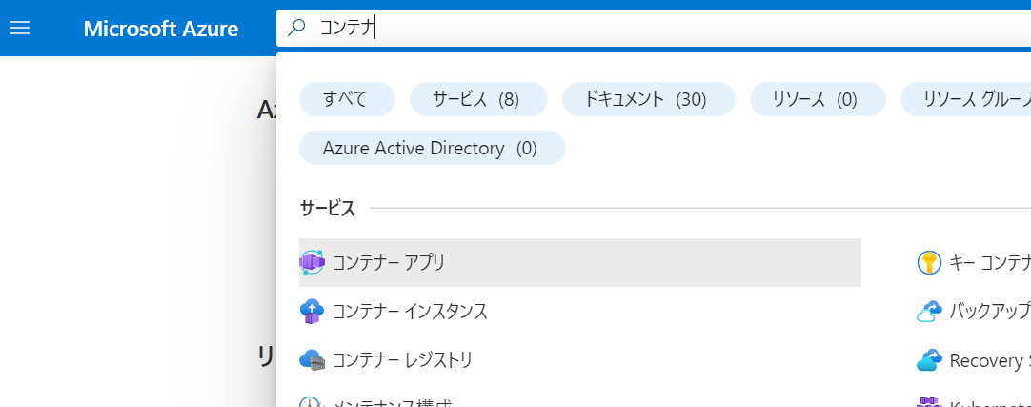Click the コンテナー アプリ service icon
Screen dimensions: 1031x407
tap(312, 262)
